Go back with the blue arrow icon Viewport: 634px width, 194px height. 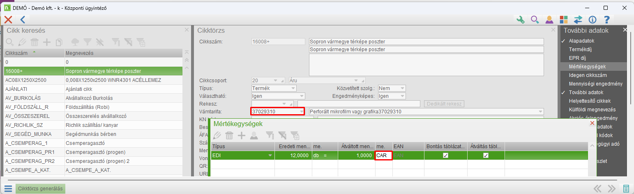23,19
